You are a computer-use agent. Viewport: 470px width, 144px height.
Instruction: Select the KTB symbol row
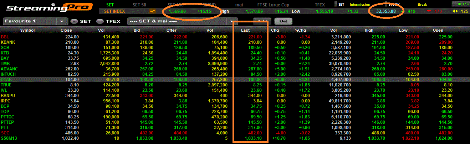pyautogui.click(x=235, y=53)
